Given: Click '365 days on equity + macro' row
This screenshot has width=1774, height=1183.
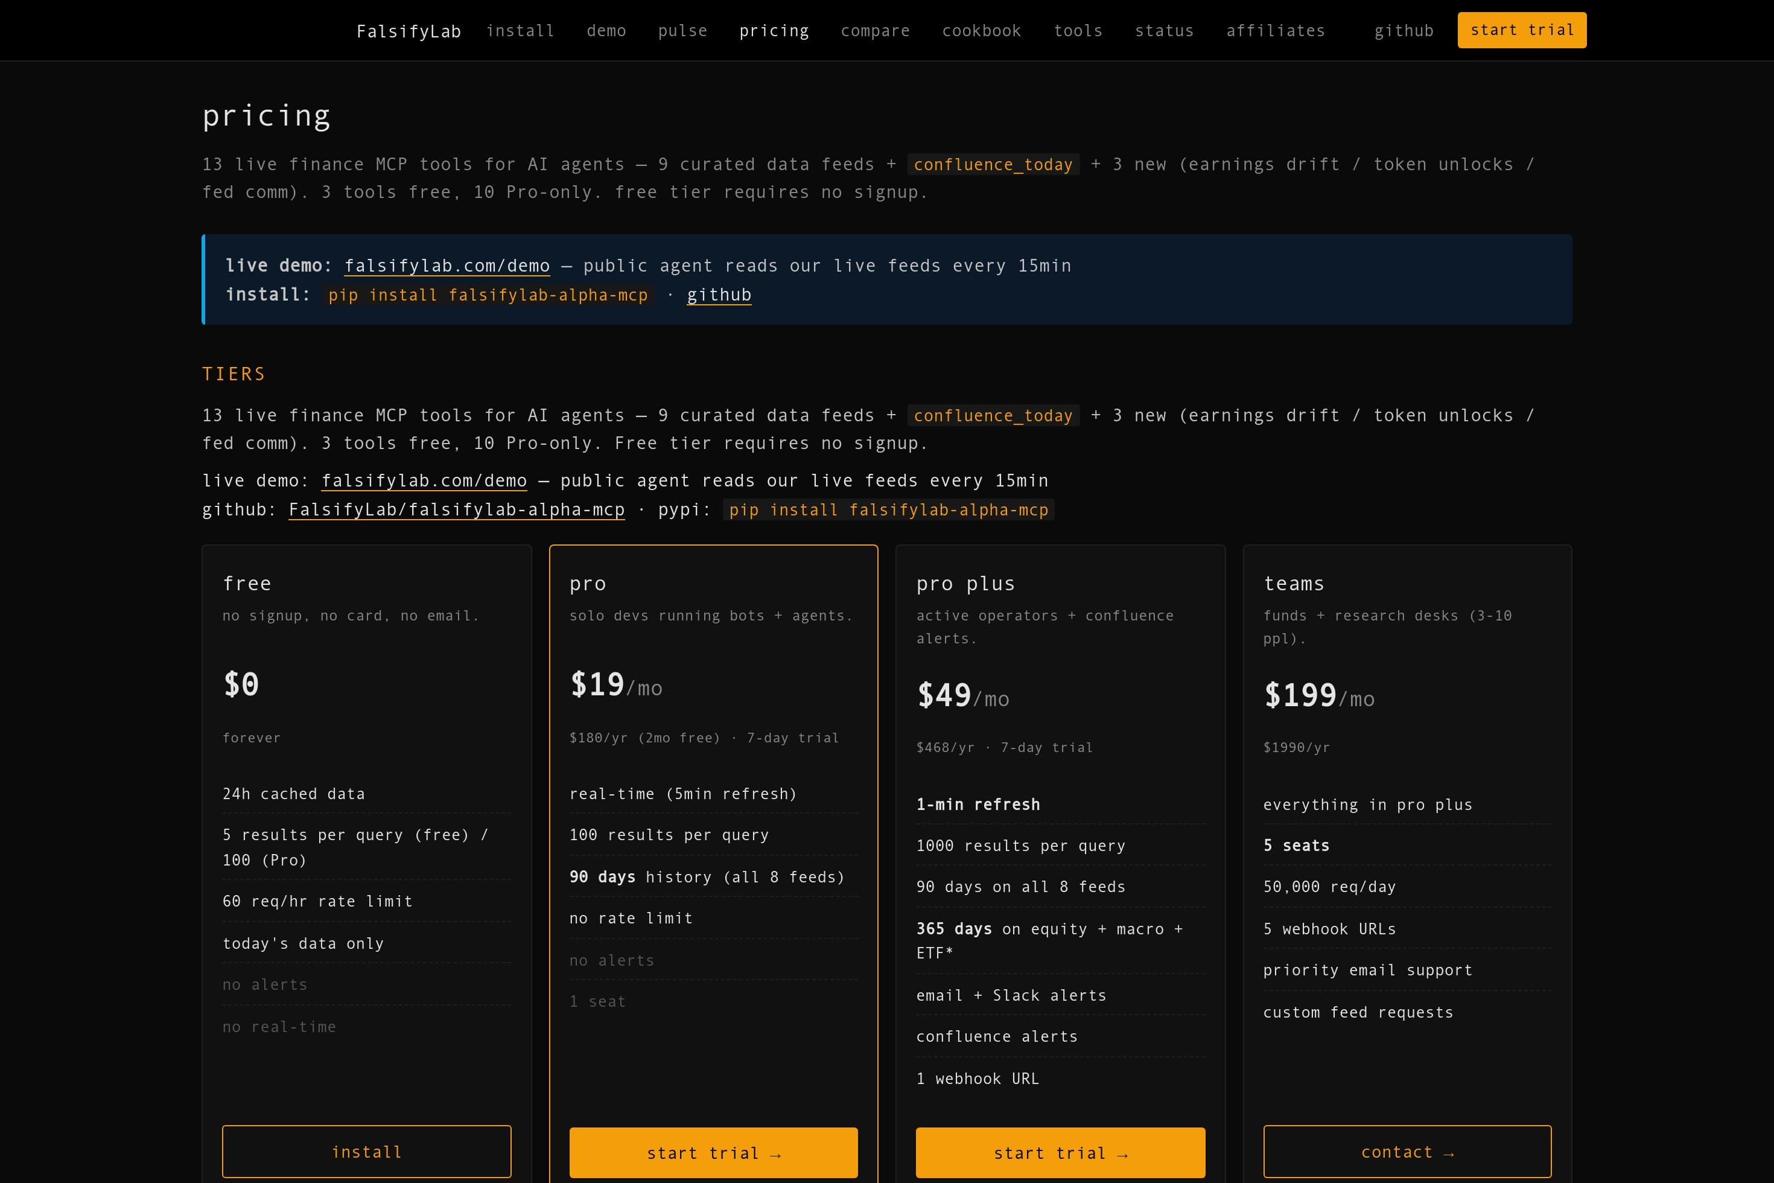Looking at the screenshot, I should click(1061, 941).
